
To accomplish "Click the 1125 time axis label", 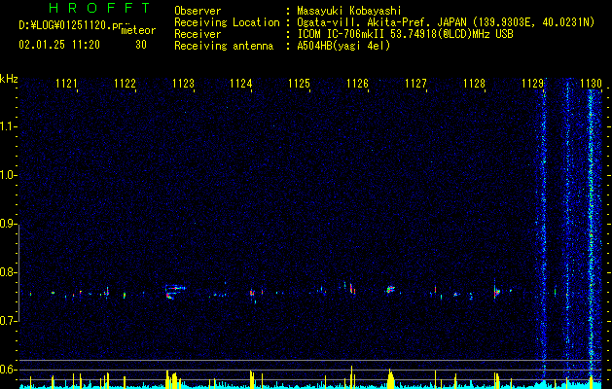I will click(299, 84).
